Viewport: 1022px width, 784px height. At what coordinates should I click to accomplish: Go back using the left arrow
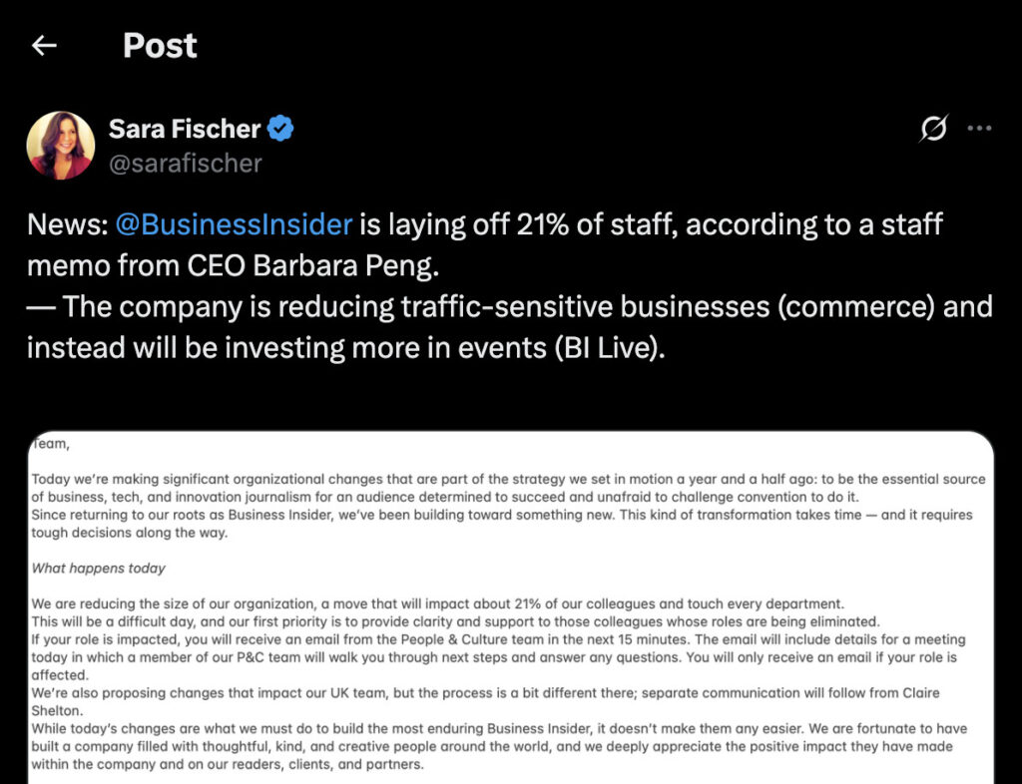tap(44, 46)
